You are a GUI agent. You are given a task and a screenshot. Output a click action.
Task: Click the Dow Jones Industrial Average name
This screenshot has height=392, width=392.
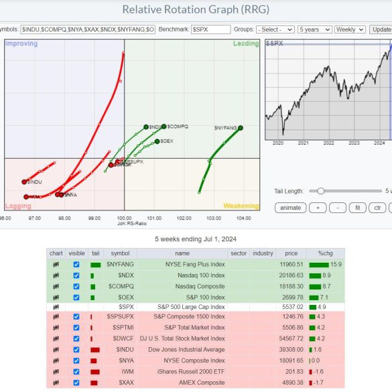pos(186,350)
